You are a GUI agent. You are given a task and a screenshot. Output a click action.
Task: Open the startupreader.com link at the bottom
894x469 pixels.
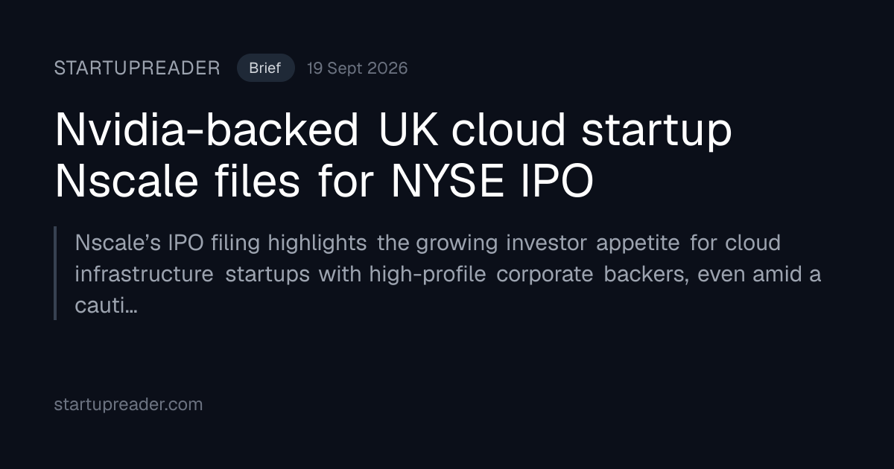(128, 405)
